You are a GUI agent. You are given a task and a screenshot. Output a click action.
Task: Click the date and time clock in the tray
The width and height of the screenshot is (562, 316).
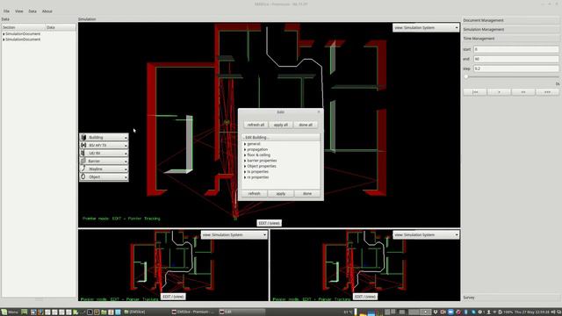[532, 312]
